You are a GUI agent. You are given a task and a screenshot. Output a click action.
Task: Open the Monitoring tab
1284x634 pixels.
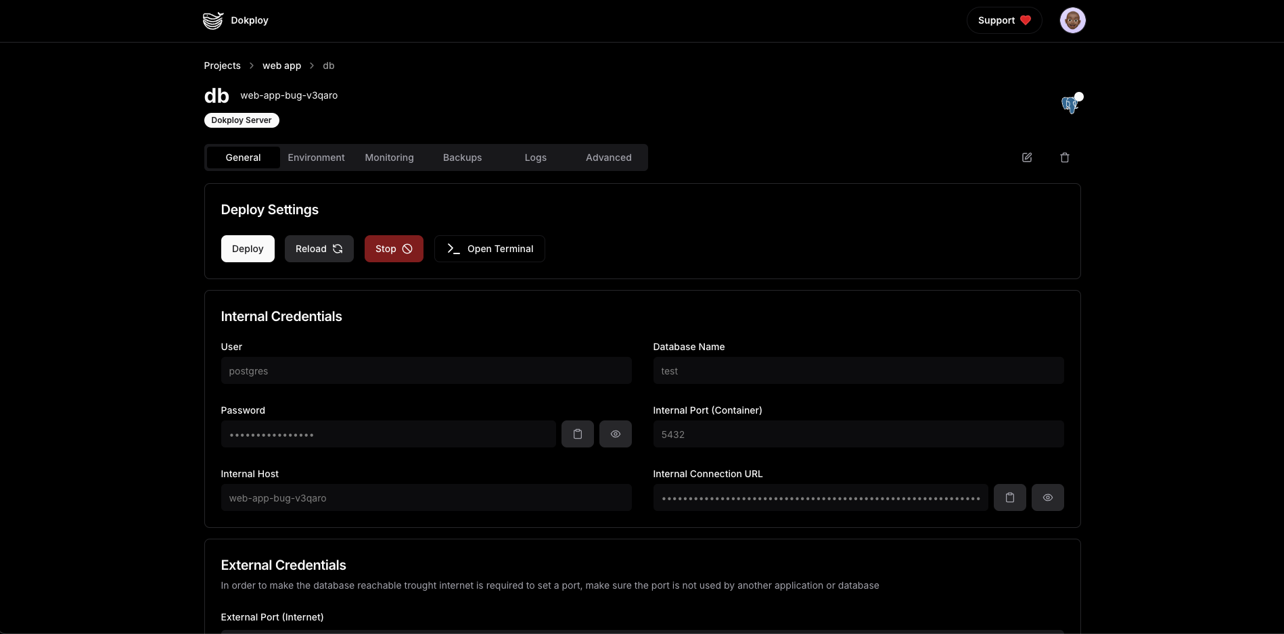tap(390, 157)
